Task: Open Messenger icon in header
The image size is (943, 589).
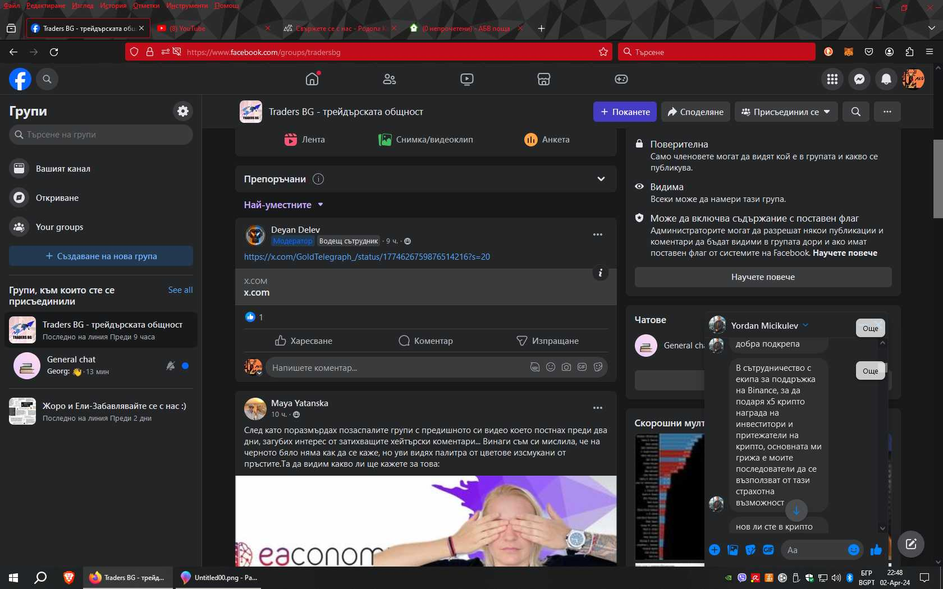Action: [859, 79]
